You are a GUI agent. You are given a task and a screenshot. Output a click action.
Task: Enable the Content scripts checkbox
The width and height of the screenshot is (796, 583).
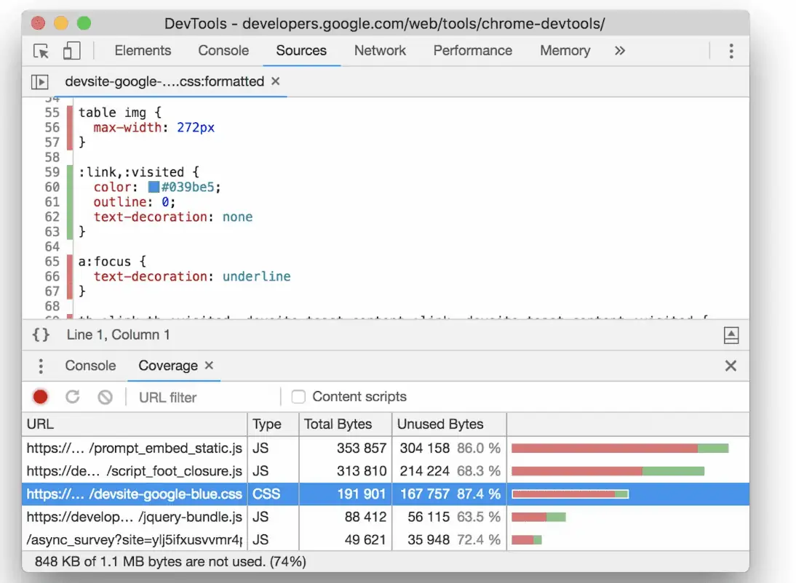[298, 397]
